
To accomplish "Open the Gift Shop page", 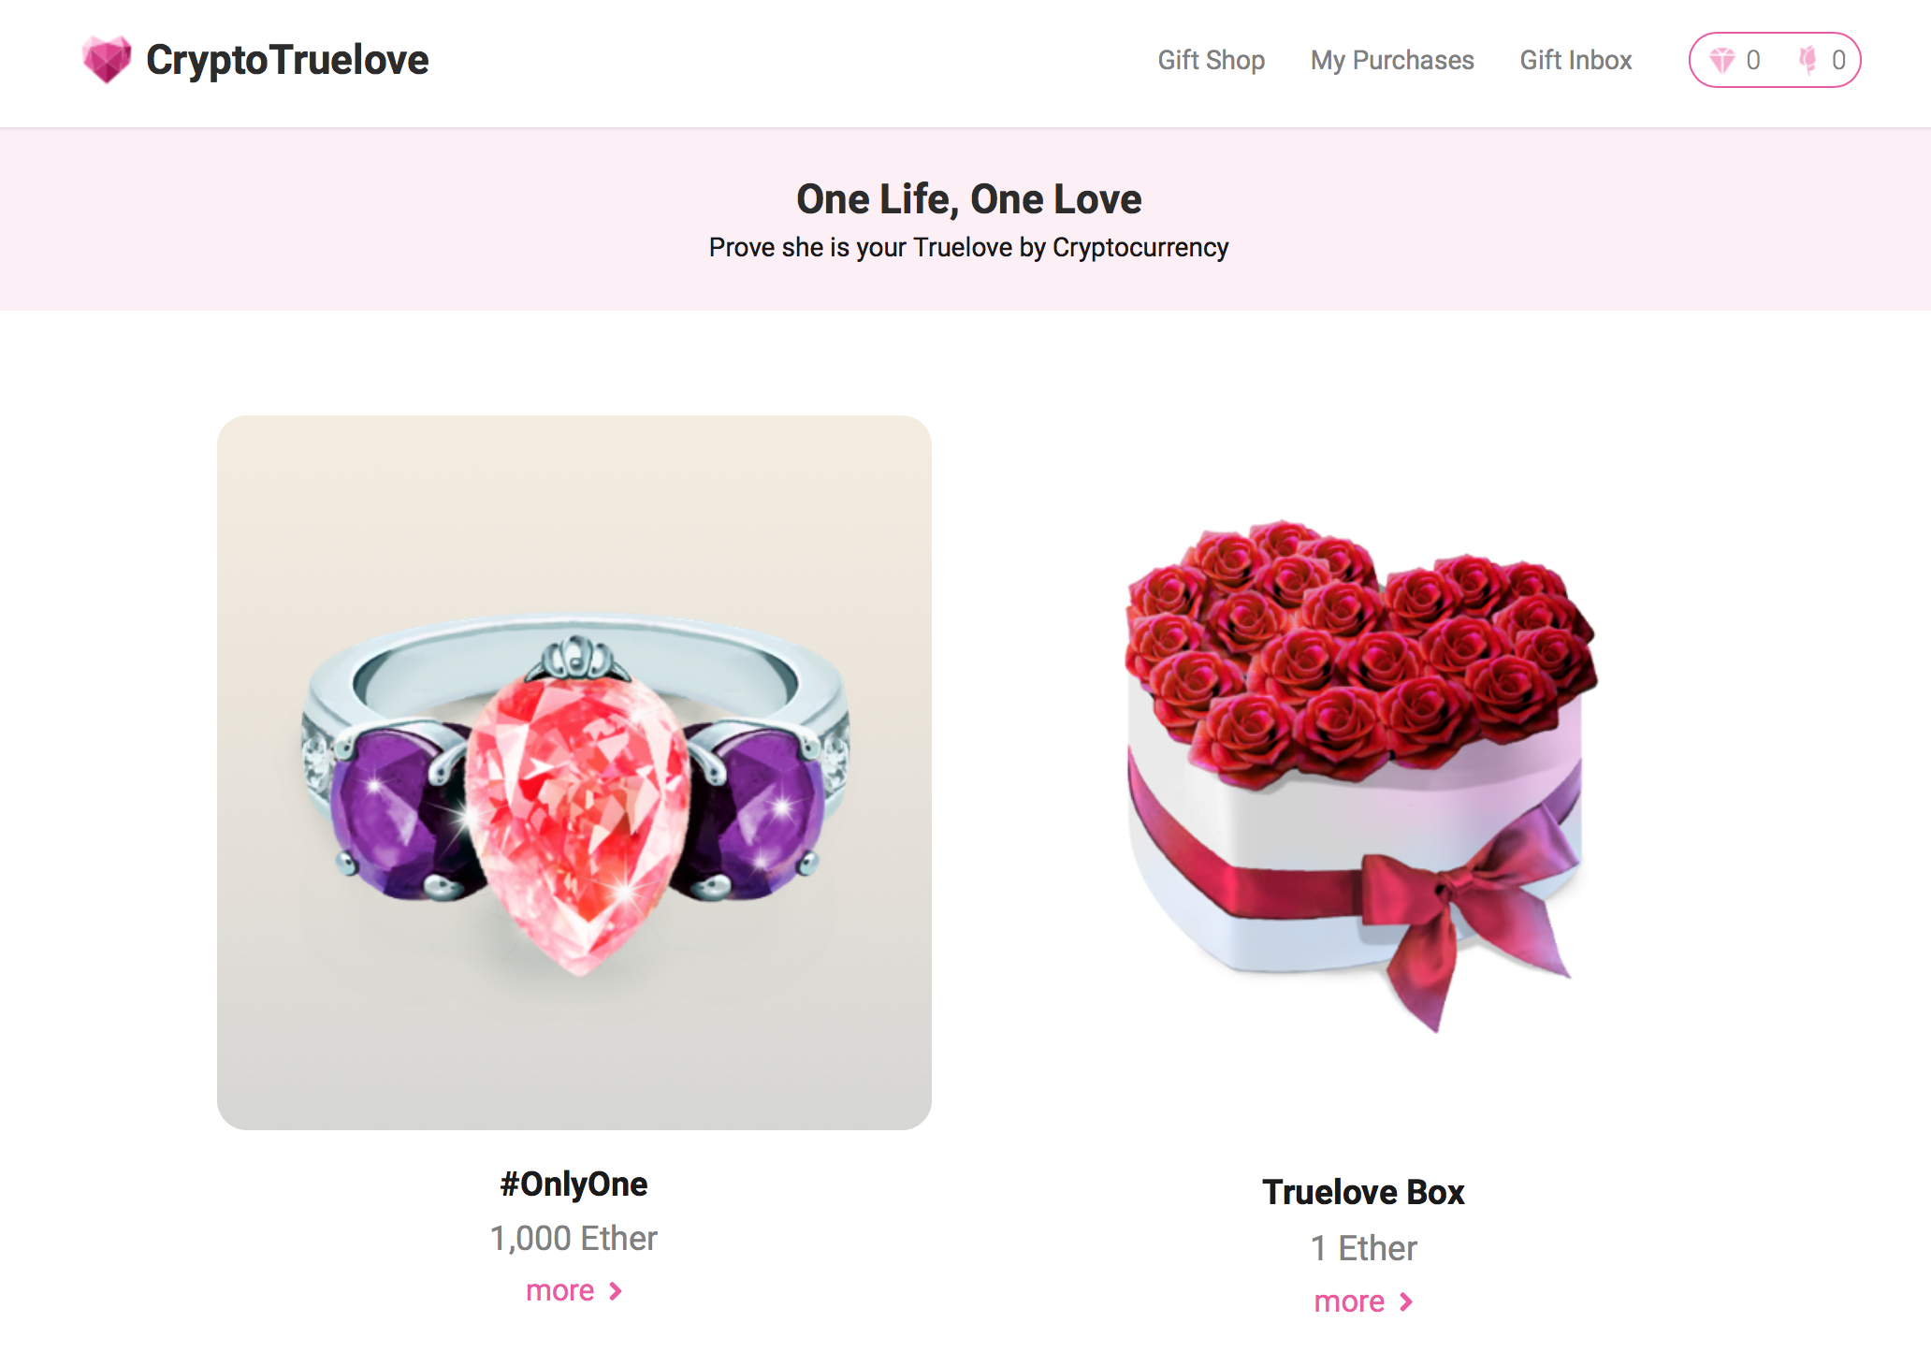I will tap(1212, 60).
